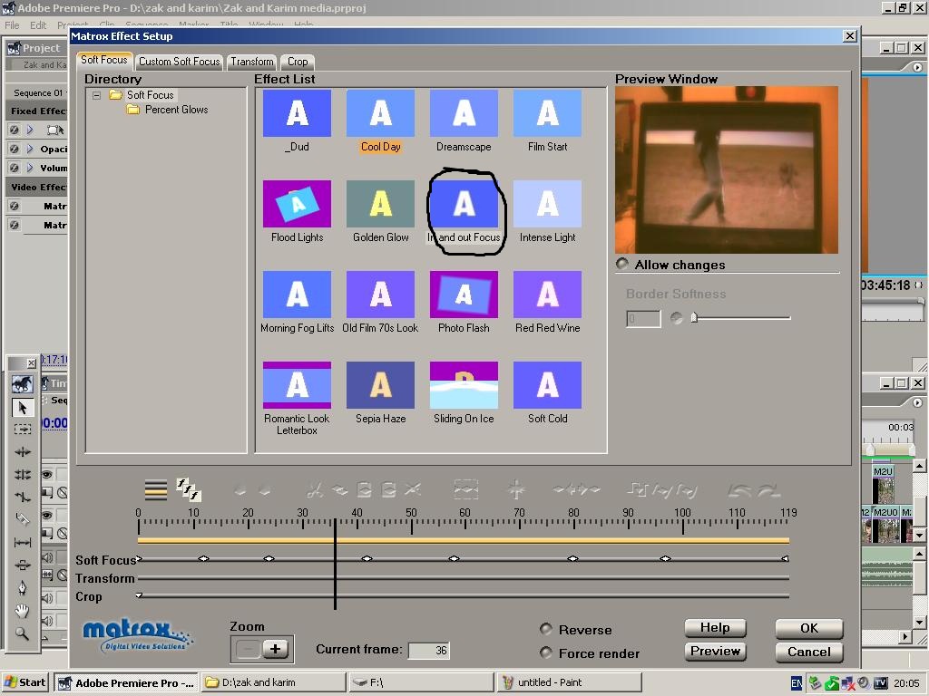Select the Red Red Wine effect
Screen dimensions: 929x696
click(x=547, y=295)
